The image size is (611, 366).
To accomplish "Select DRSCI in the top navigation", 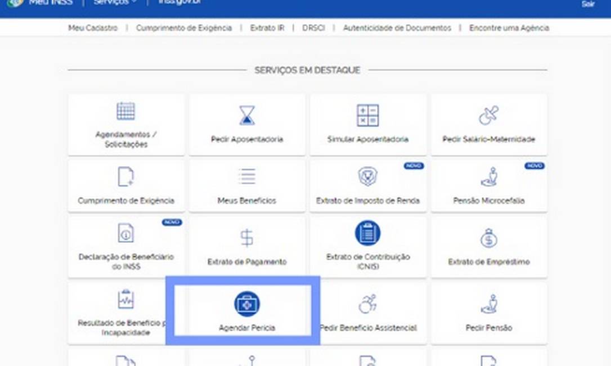I will click(313, 28).
